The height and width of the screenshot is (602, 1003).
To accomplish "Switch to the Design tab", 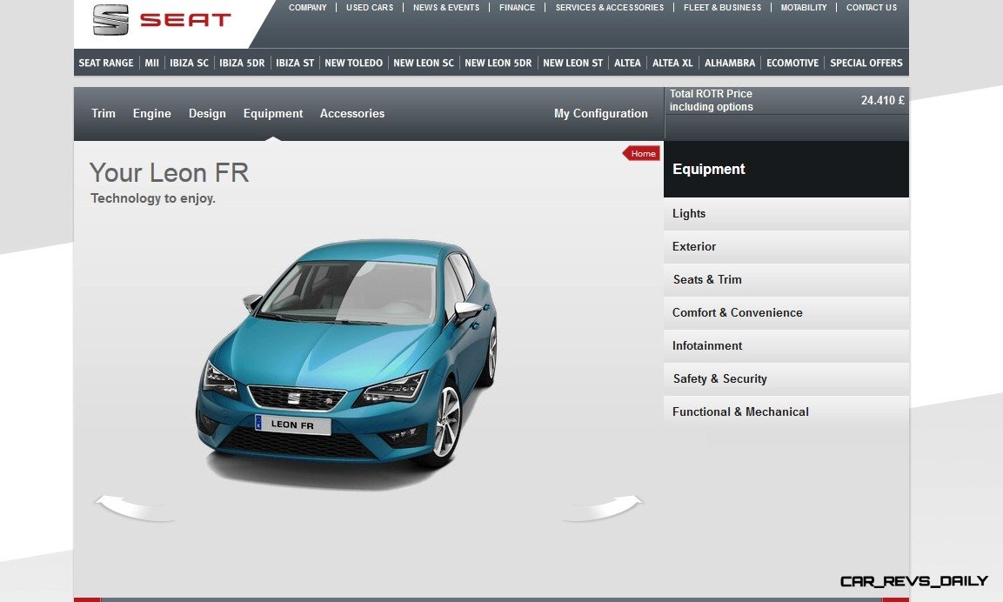I will [207, 113].
